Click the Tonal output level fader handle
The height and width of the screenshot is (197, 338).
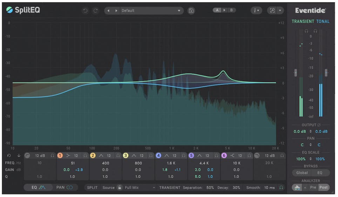(x=326, y=73)
